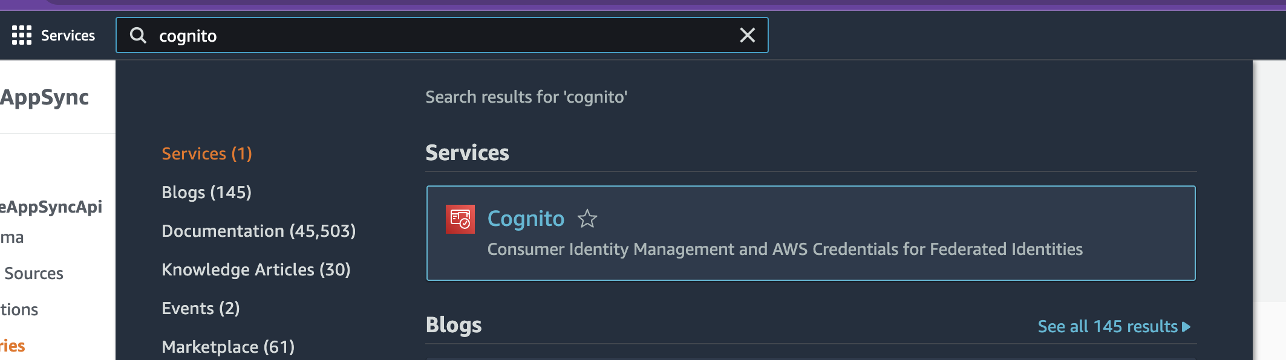Filter results by Blogs (145)
Screen dimensions: 1286x360
pos(207,192)
